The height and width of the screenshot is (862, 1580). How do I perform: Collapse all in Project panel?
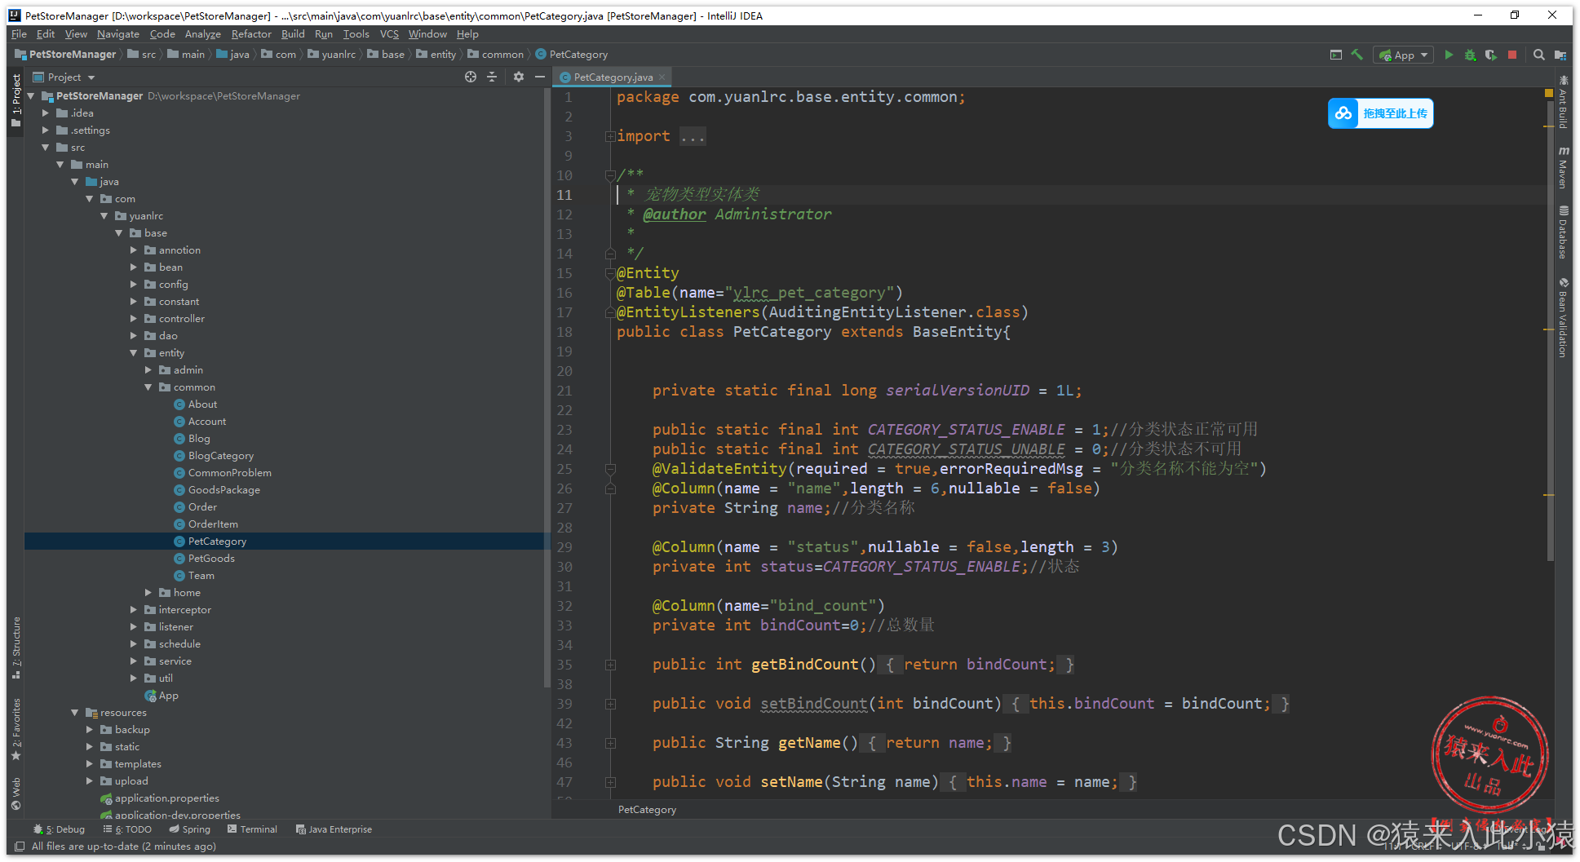tap(492, 77)
